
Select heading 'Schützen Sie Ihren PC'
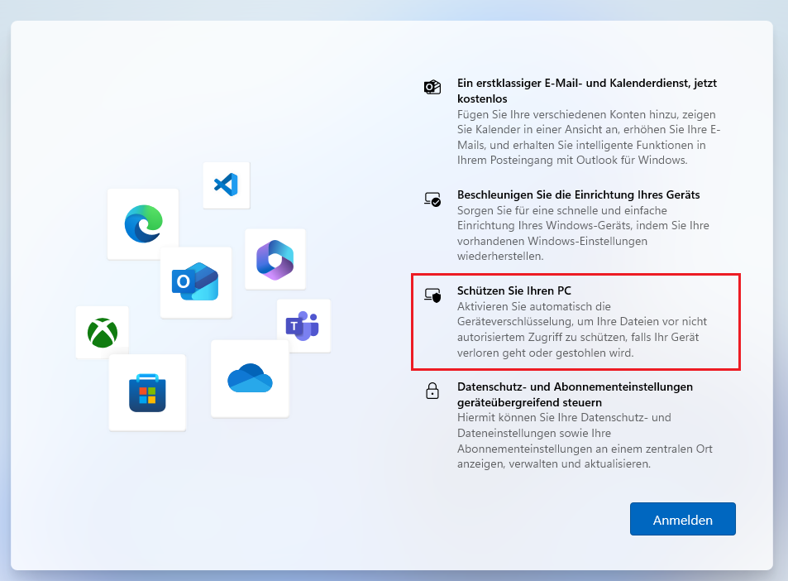point(514,290)
